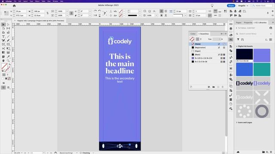This screenshot has width=275, height=154.
Task: Open the rotation angle dropdown
Action: tap(90, 12)
